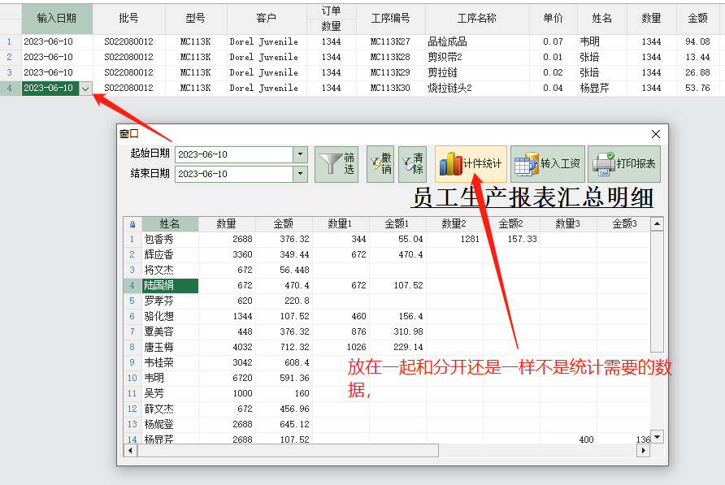Select the 输入日期 column header
725x485 pixels.
tap(57, 19)
